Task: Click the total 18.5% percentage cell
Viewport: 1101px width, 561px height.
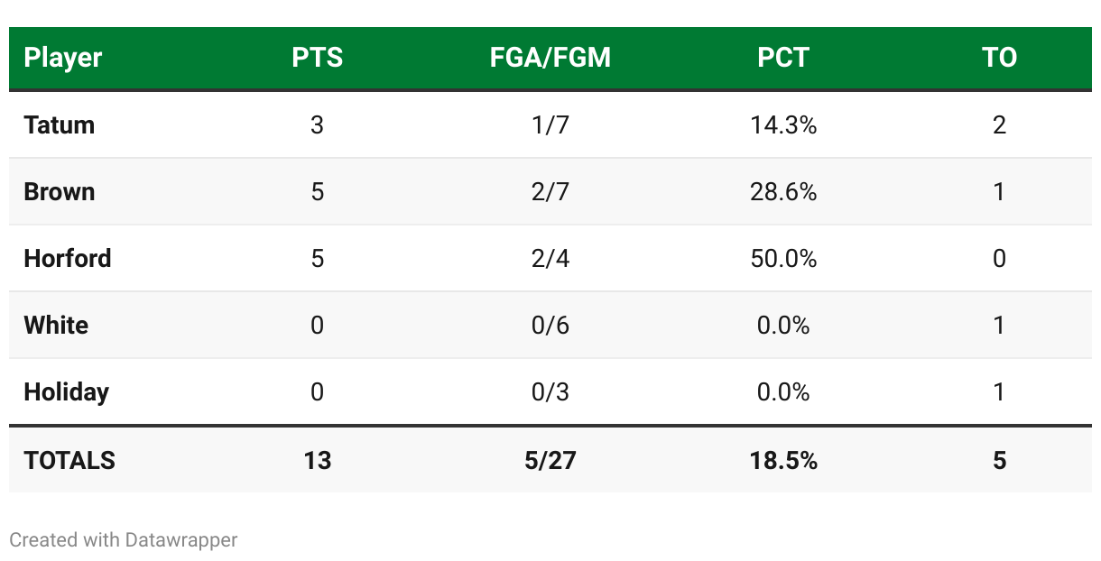Action: (x=782, y=460)
